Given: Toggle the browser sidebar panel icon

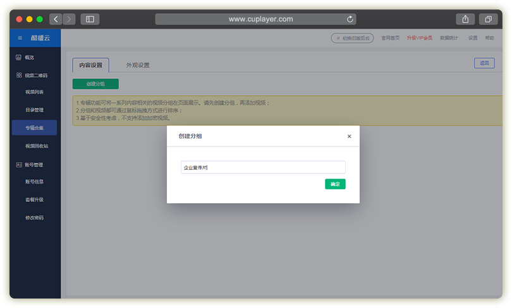Looking at the screenshot, I should pyautogui.click(x=90, y=19).
